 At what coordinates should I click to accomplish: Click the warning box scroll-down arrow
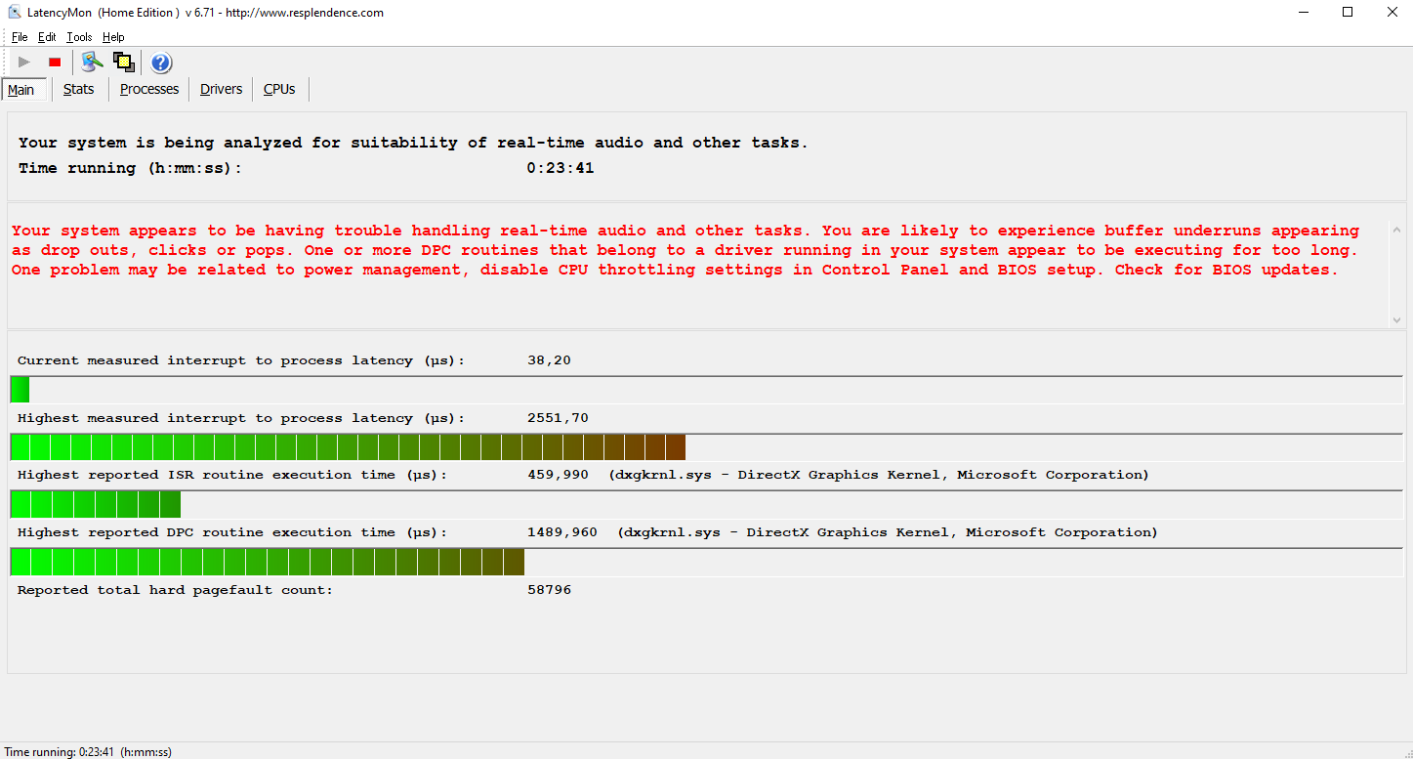(x=1396, y=319)
